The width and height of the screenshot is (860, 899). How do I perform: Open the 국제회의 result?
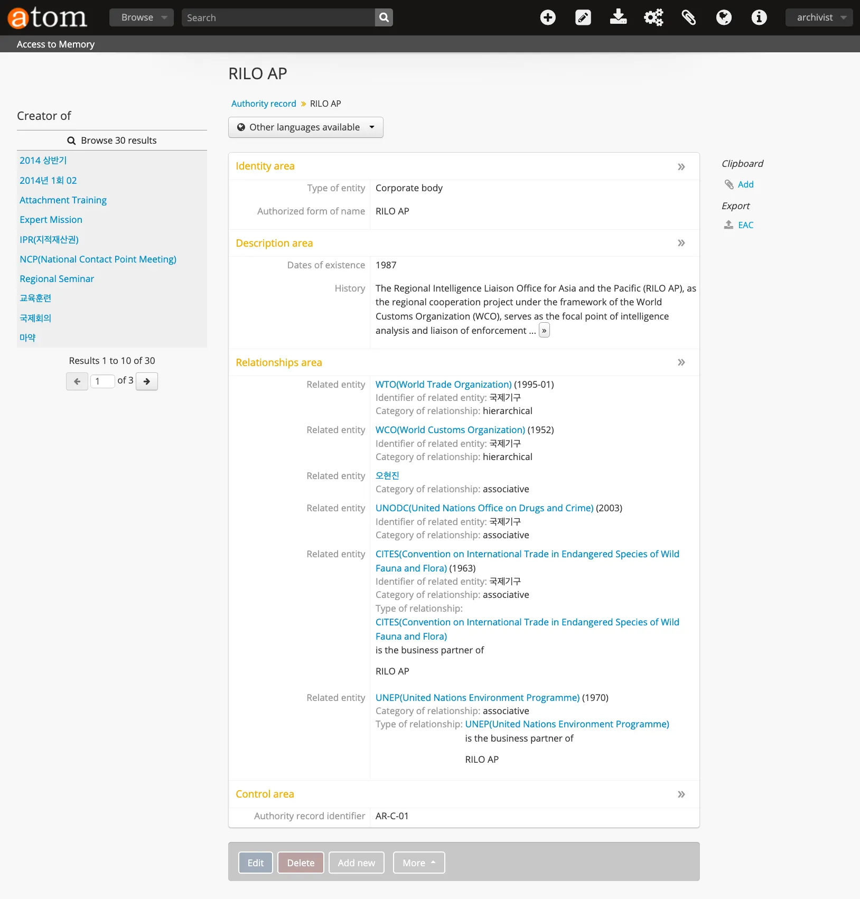(35, 318)
